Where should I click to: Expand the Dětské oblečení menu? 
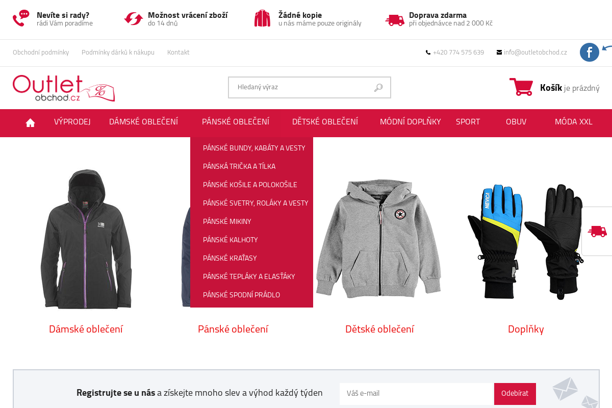point(325,122)
